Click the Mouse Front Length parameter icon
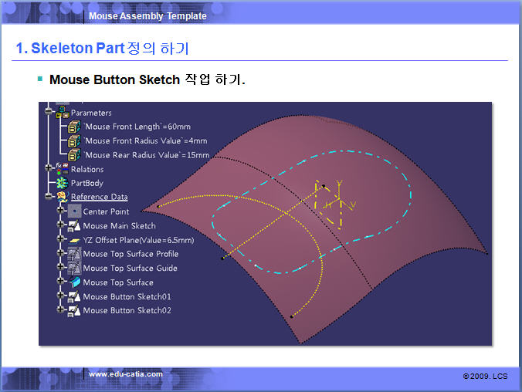 74,127
